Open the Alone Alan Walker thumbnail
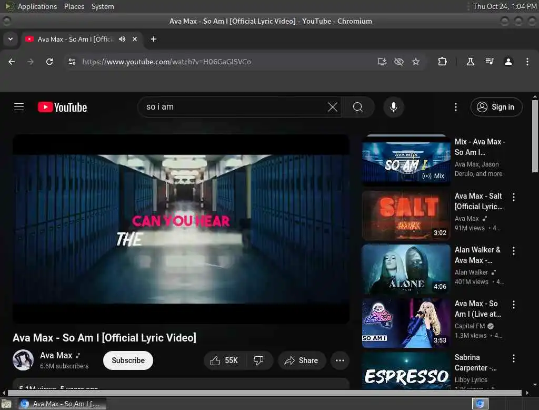Image resolution: width=539 pixels, height=410 pixels. click(x=406, y=269)
